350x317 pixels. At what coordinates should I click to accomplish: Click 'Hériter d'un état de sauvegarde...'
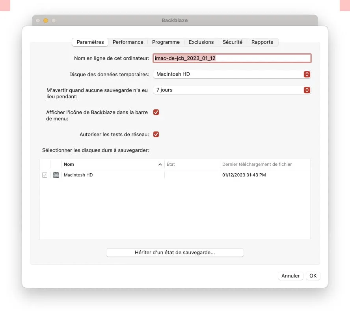click(175, 252)
